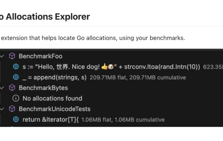This screenshot has height=141, width=223.
Task: Click the chip icon beside the append(strings, s) line
Action: (x=16, y=77)
